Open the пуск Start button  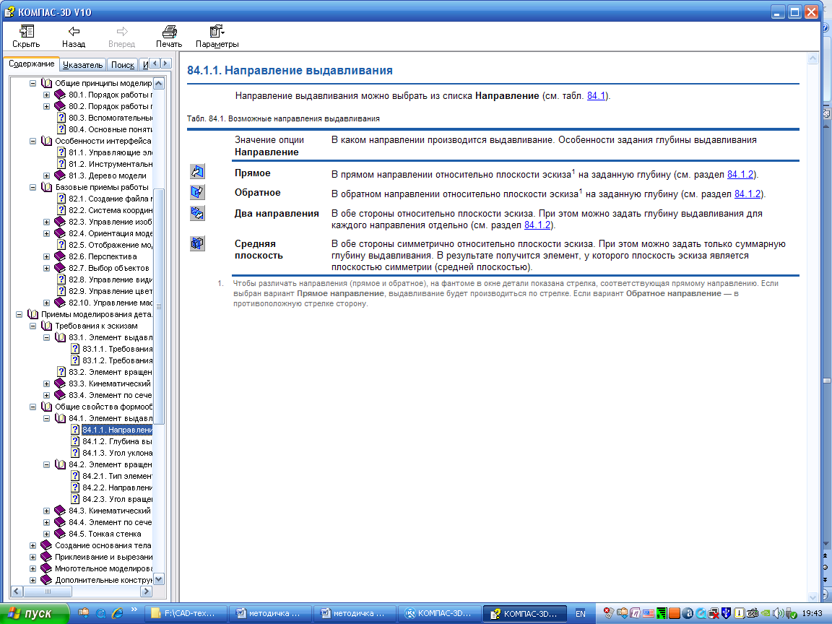[35, 614]
